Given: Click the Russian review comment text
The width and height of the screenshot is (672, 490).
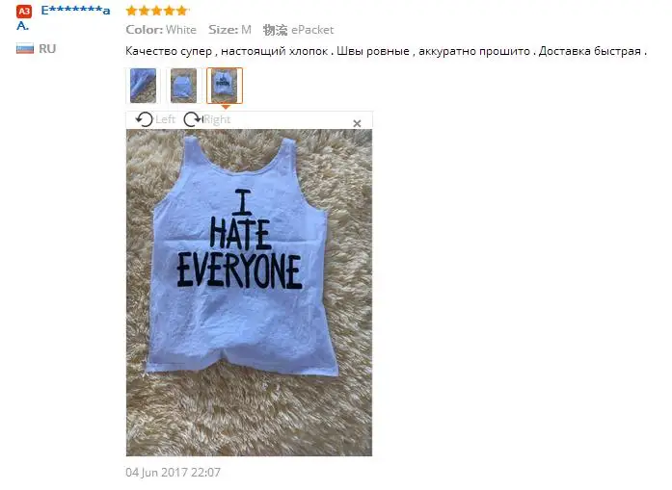Looking at the screenshot, I should [x=386, y=51].
